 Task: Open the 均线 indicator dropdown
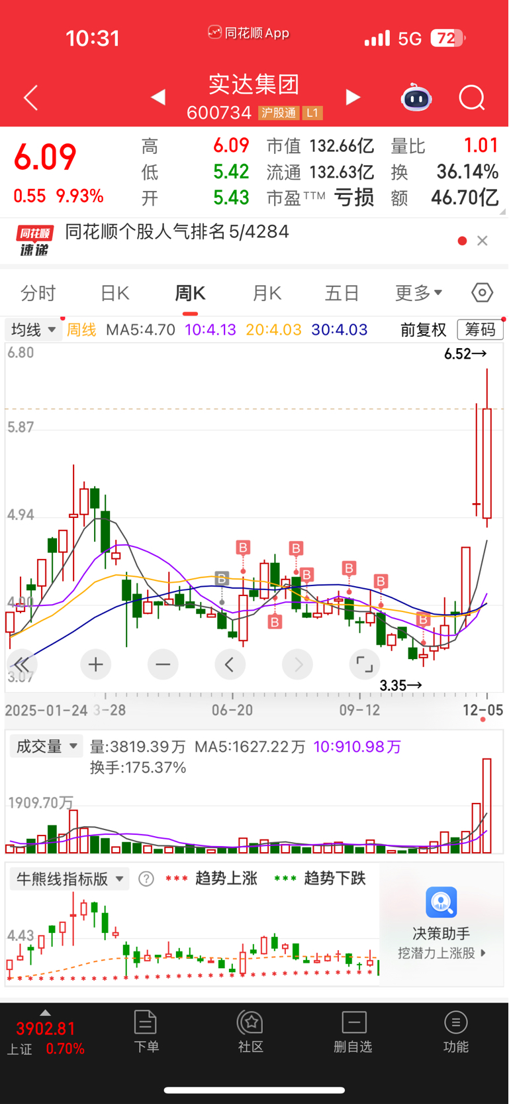[x=33, y=330]
